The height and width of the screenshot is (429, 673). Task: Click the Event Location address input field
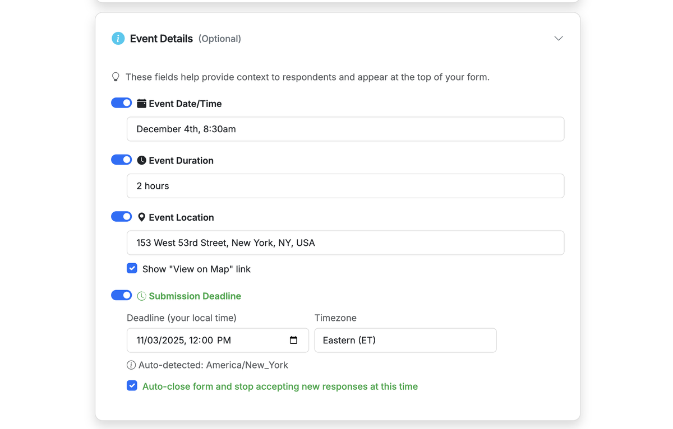[x=345, y=243]
